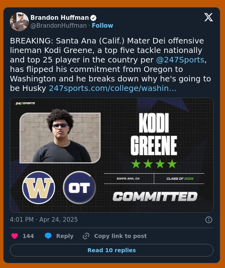Open the X logo link
Screen dimensions: 225x268
pyautogui.click(x=208, y=17)
